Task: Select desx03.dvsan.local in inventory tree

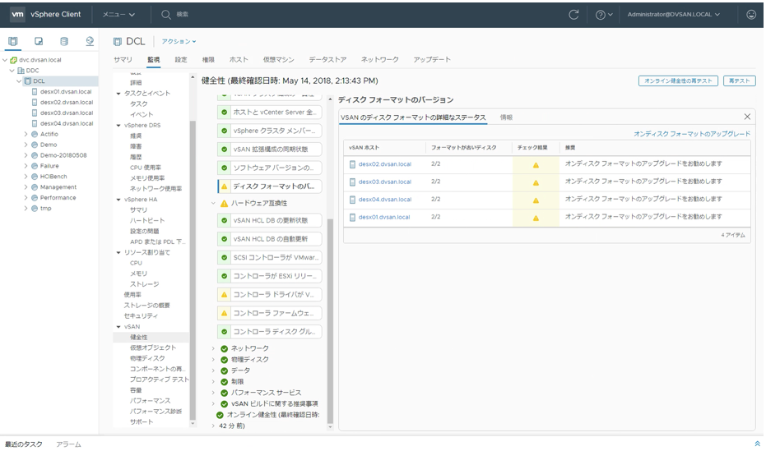Action: pos(66,113)
